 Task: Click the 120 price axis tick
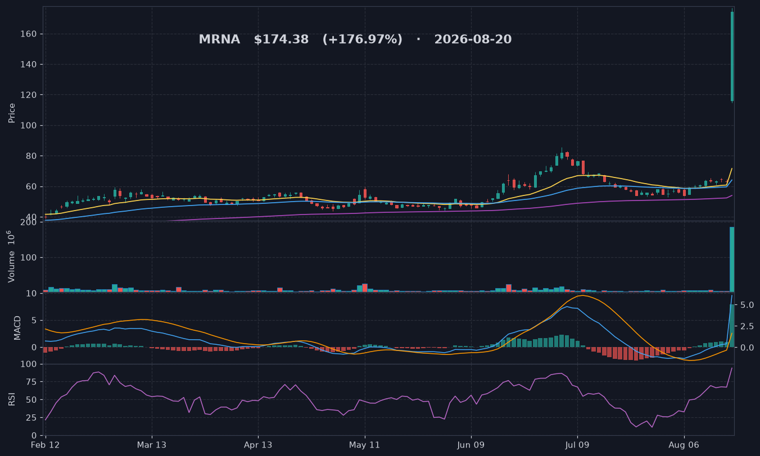point(29,95)
